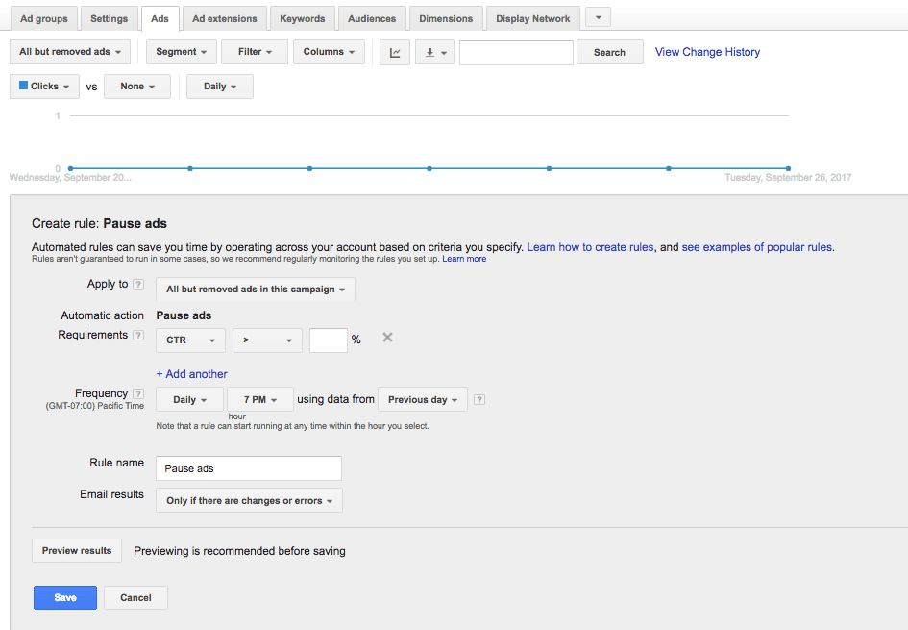Image resolution: width=908 pixels, height=630 pixels.
Task: Click the Requirements help icon
Action: click(x=137, y=335)
